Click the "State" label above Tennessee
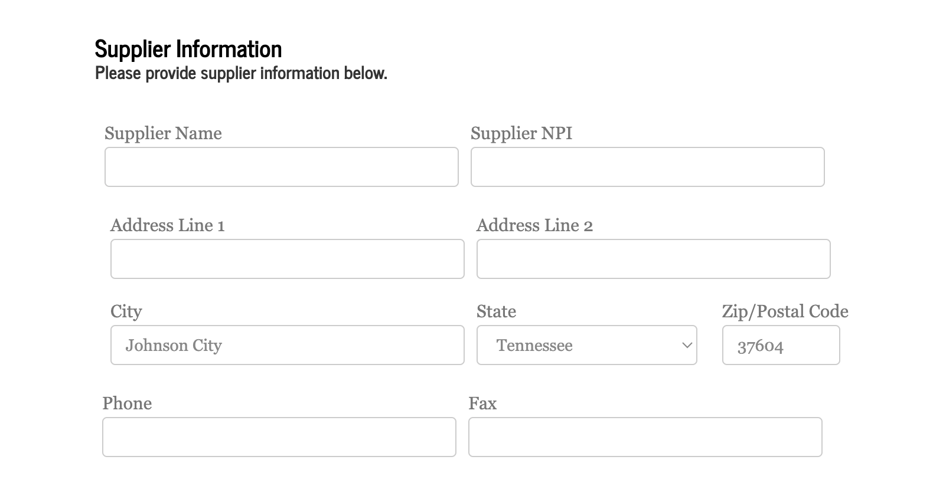 (496, 311)
